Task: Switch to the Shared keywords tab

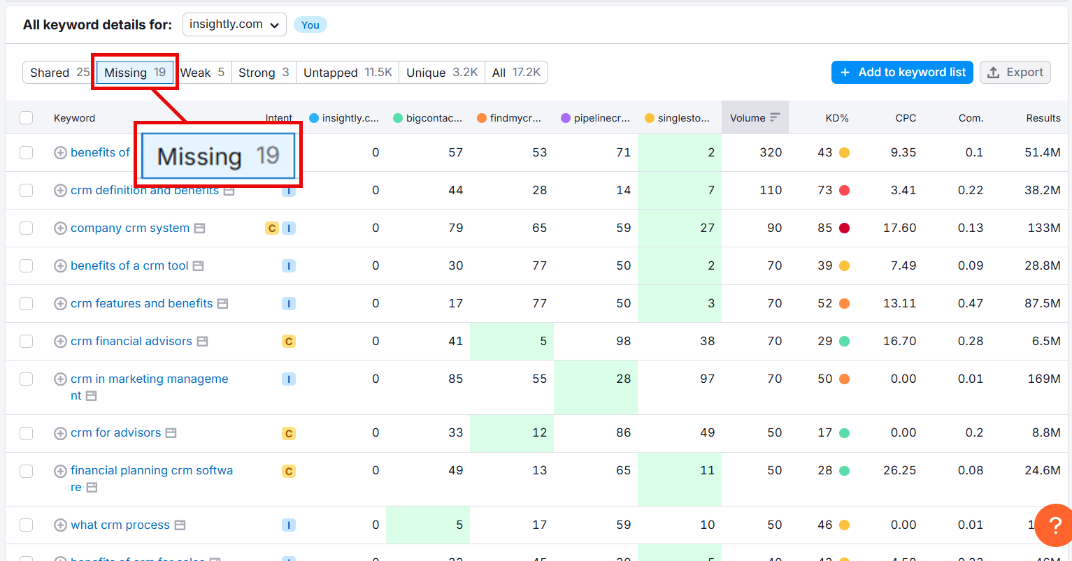Action: click(59, 73)
